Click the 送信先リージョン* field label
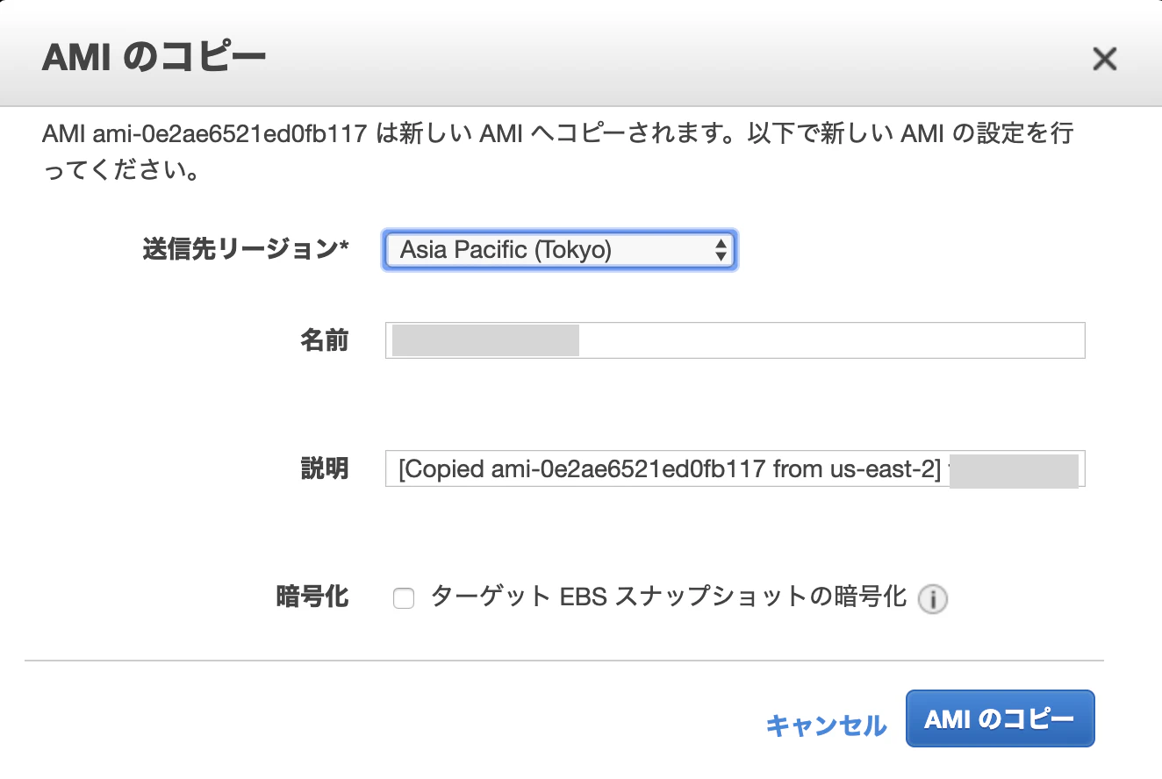The image size is (1162, 779). [x=246, y=249]
